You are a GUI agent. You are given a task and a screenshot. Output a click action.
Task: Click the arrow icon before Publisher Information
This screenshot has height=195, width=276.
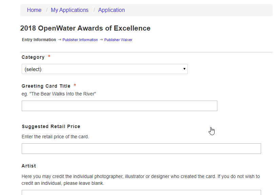59,40
